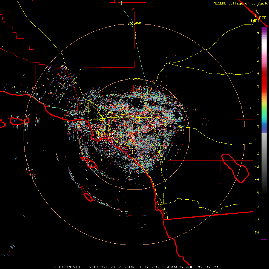Screen dimensions: 269x269
Task: Click the -3 value on the color scale
Action: point(257,166)
